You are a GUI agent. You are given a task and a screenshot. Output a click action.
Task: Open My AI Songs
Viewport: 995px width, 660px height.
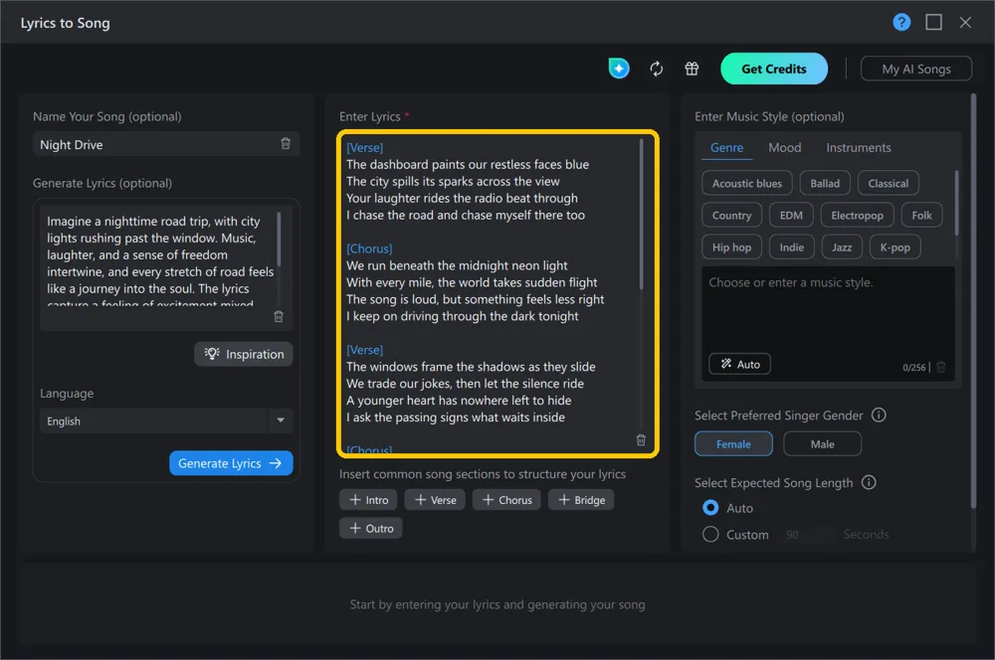(915, 69)
